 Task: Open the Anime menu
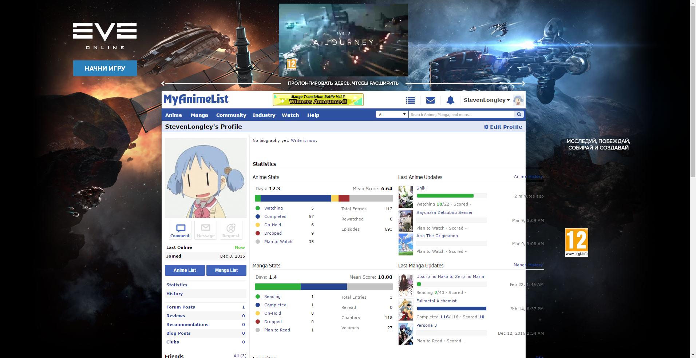tap(174, 115)
